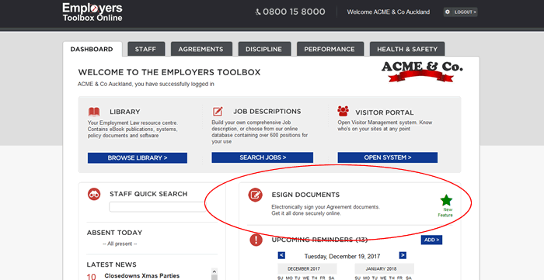The image size is (544, 280).
Task: Click the Latest News heading
Action: point(111,264)
